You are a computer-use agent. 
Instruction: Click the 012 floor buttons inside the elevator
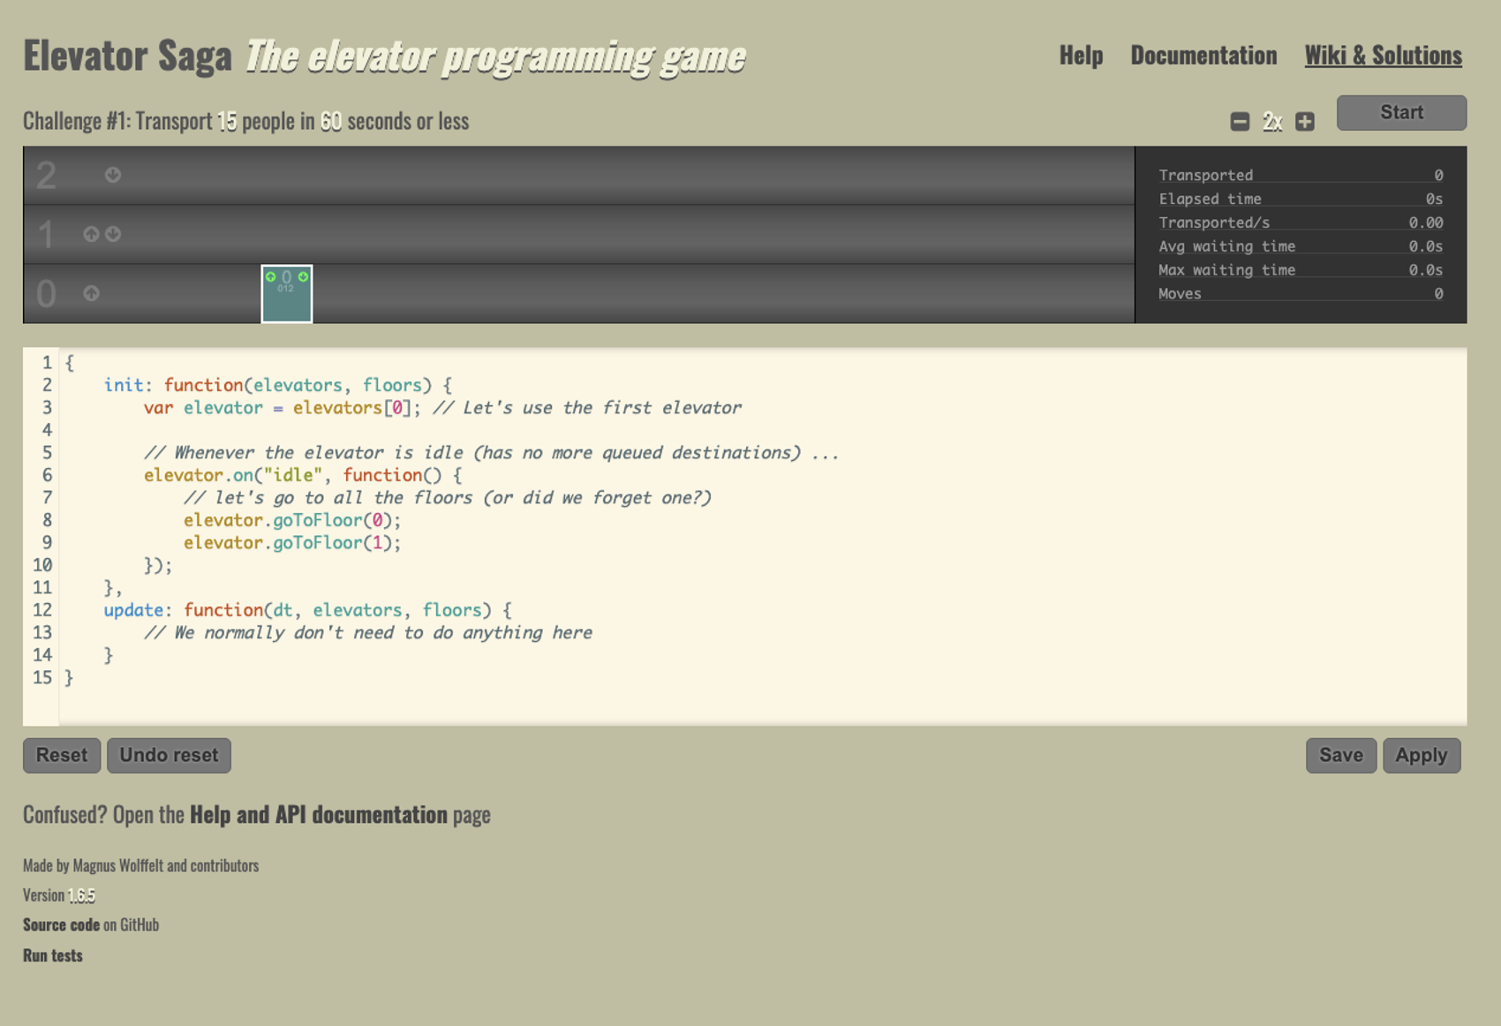(x=285, y=289)
